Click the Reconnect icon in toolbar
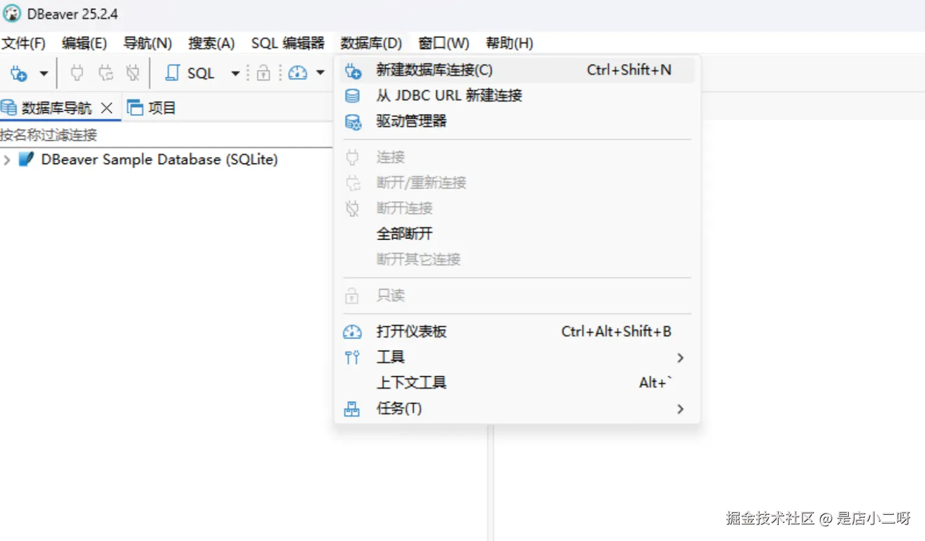 [x=106, y=73]
